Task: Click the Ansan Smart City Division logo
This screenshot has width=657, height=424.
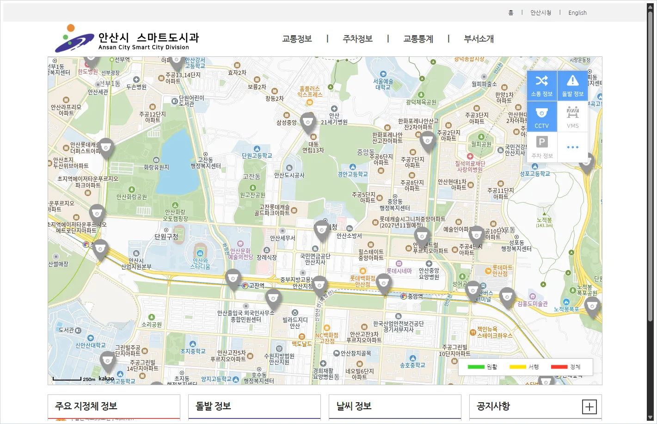Action: (127, 39)
